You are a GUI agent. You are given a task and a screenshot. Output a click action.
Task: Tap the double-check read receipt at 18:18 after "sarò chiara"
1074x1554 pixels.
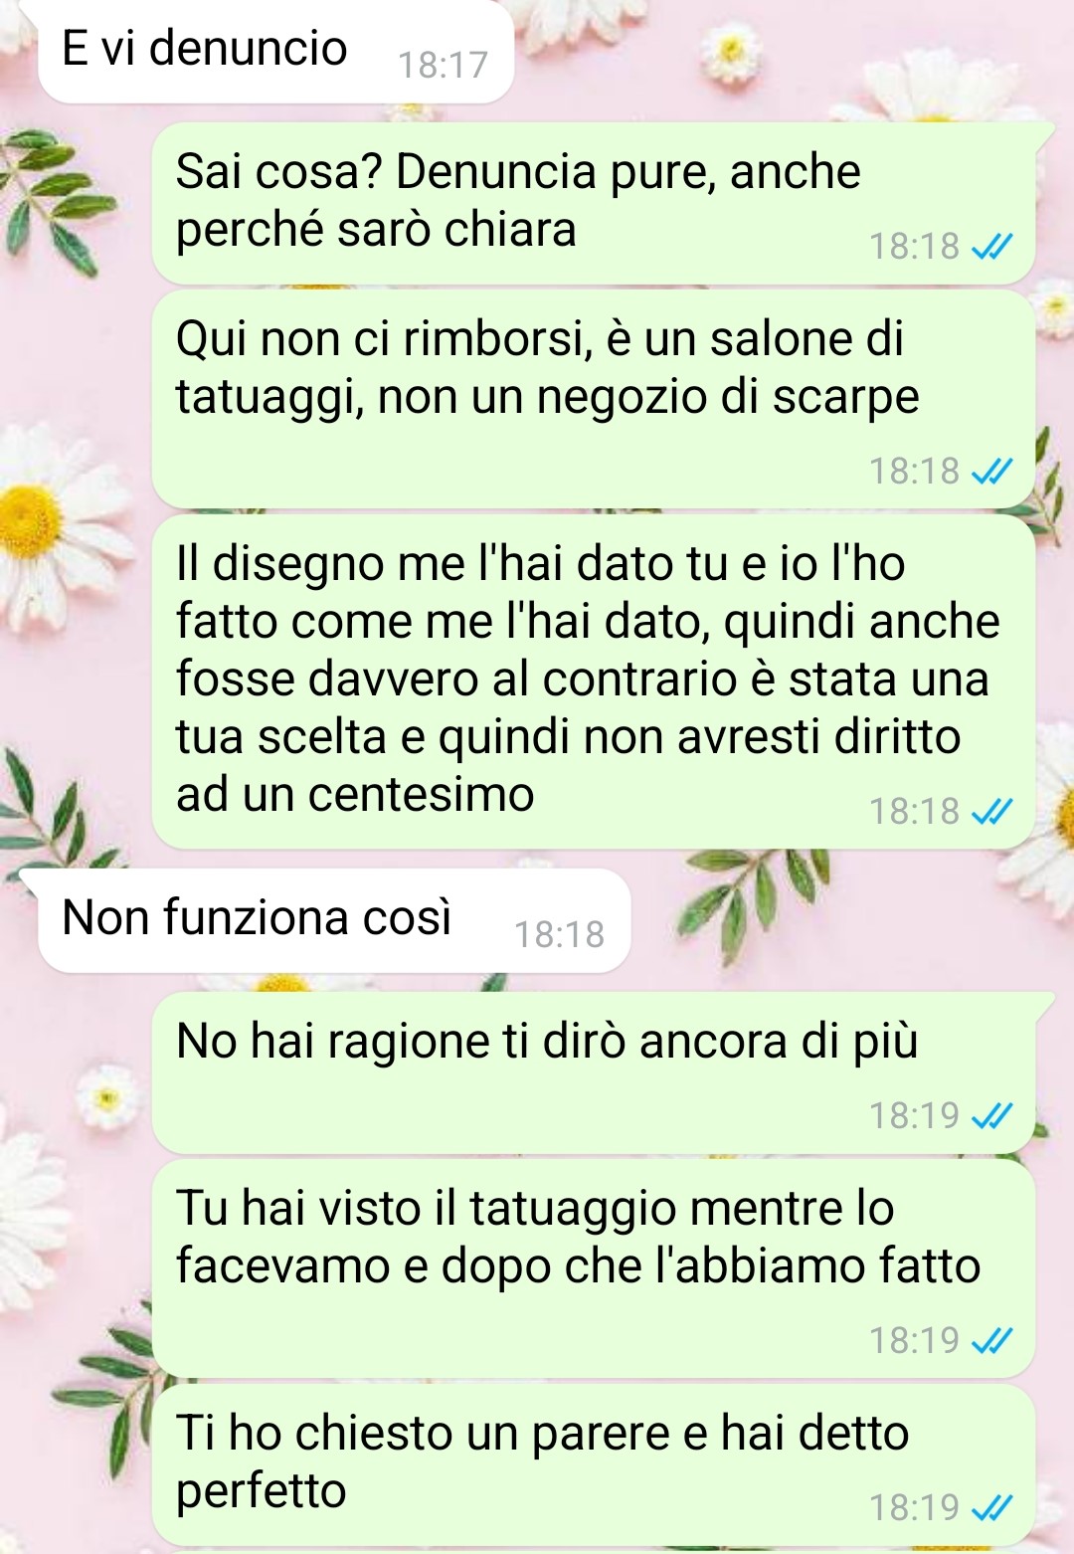[x=990, y=246]
